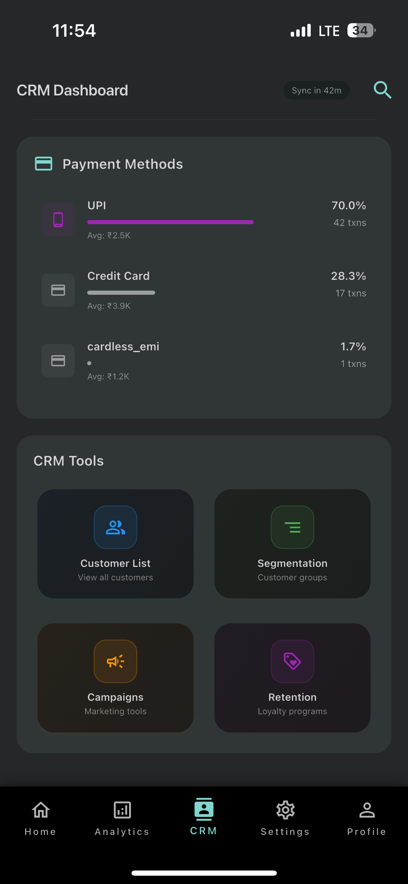Screen dimensions: 408x884
Task: Open the Settings tab
Action: click(285, 818)
